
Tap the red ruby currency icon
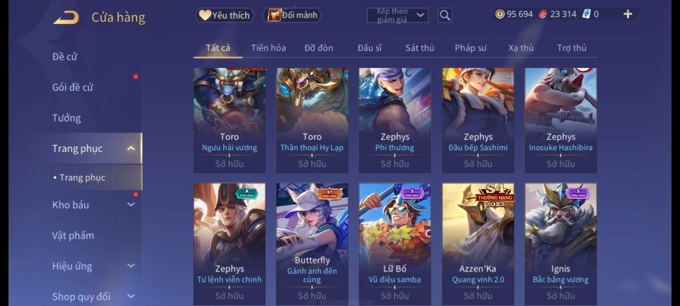(x=543, y=14)
